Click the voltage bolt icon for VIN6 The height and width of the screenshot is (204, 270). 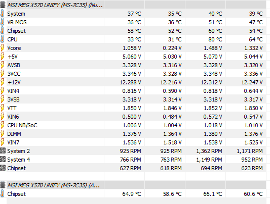tap(2, 117)
